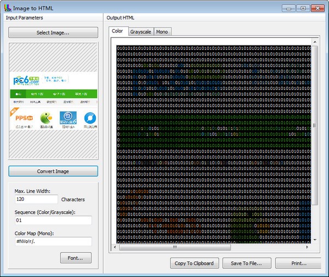This screenshot has width=329, height=277.
Task: Switch to the Grayscale output tab
Action: tap(140, 32)
